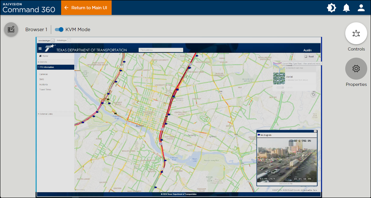Image resolution: width=371 pixels, height=198 pixels.
Task: Go to Home in the TxDOT sidebar
Action: click(x=44, y=56)
